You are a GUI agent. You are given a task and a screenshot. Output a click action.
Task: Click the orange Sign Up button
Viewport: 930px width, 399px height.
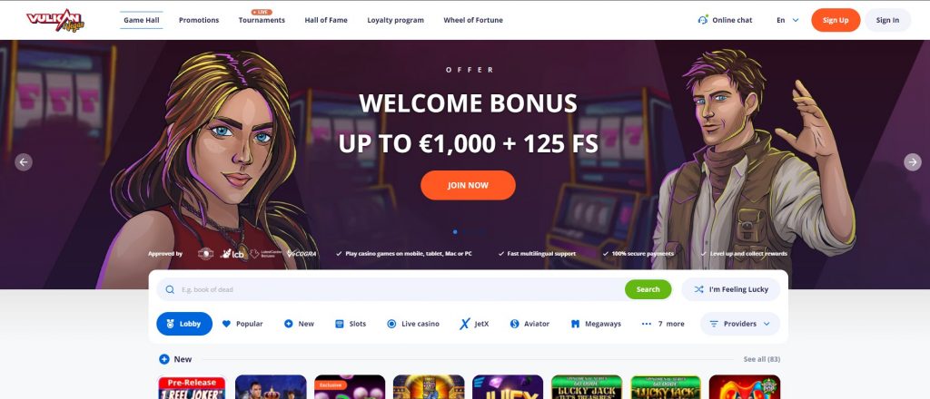click(x=836, y=20)
